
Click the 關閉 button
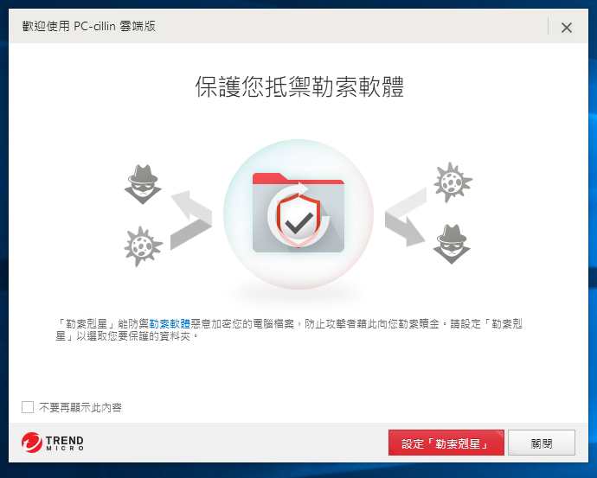click(x=542, y=443)
